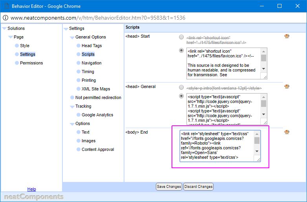This screenshot has height=202, width=307.
Task: Open Images options
Action: pos(88,141)
